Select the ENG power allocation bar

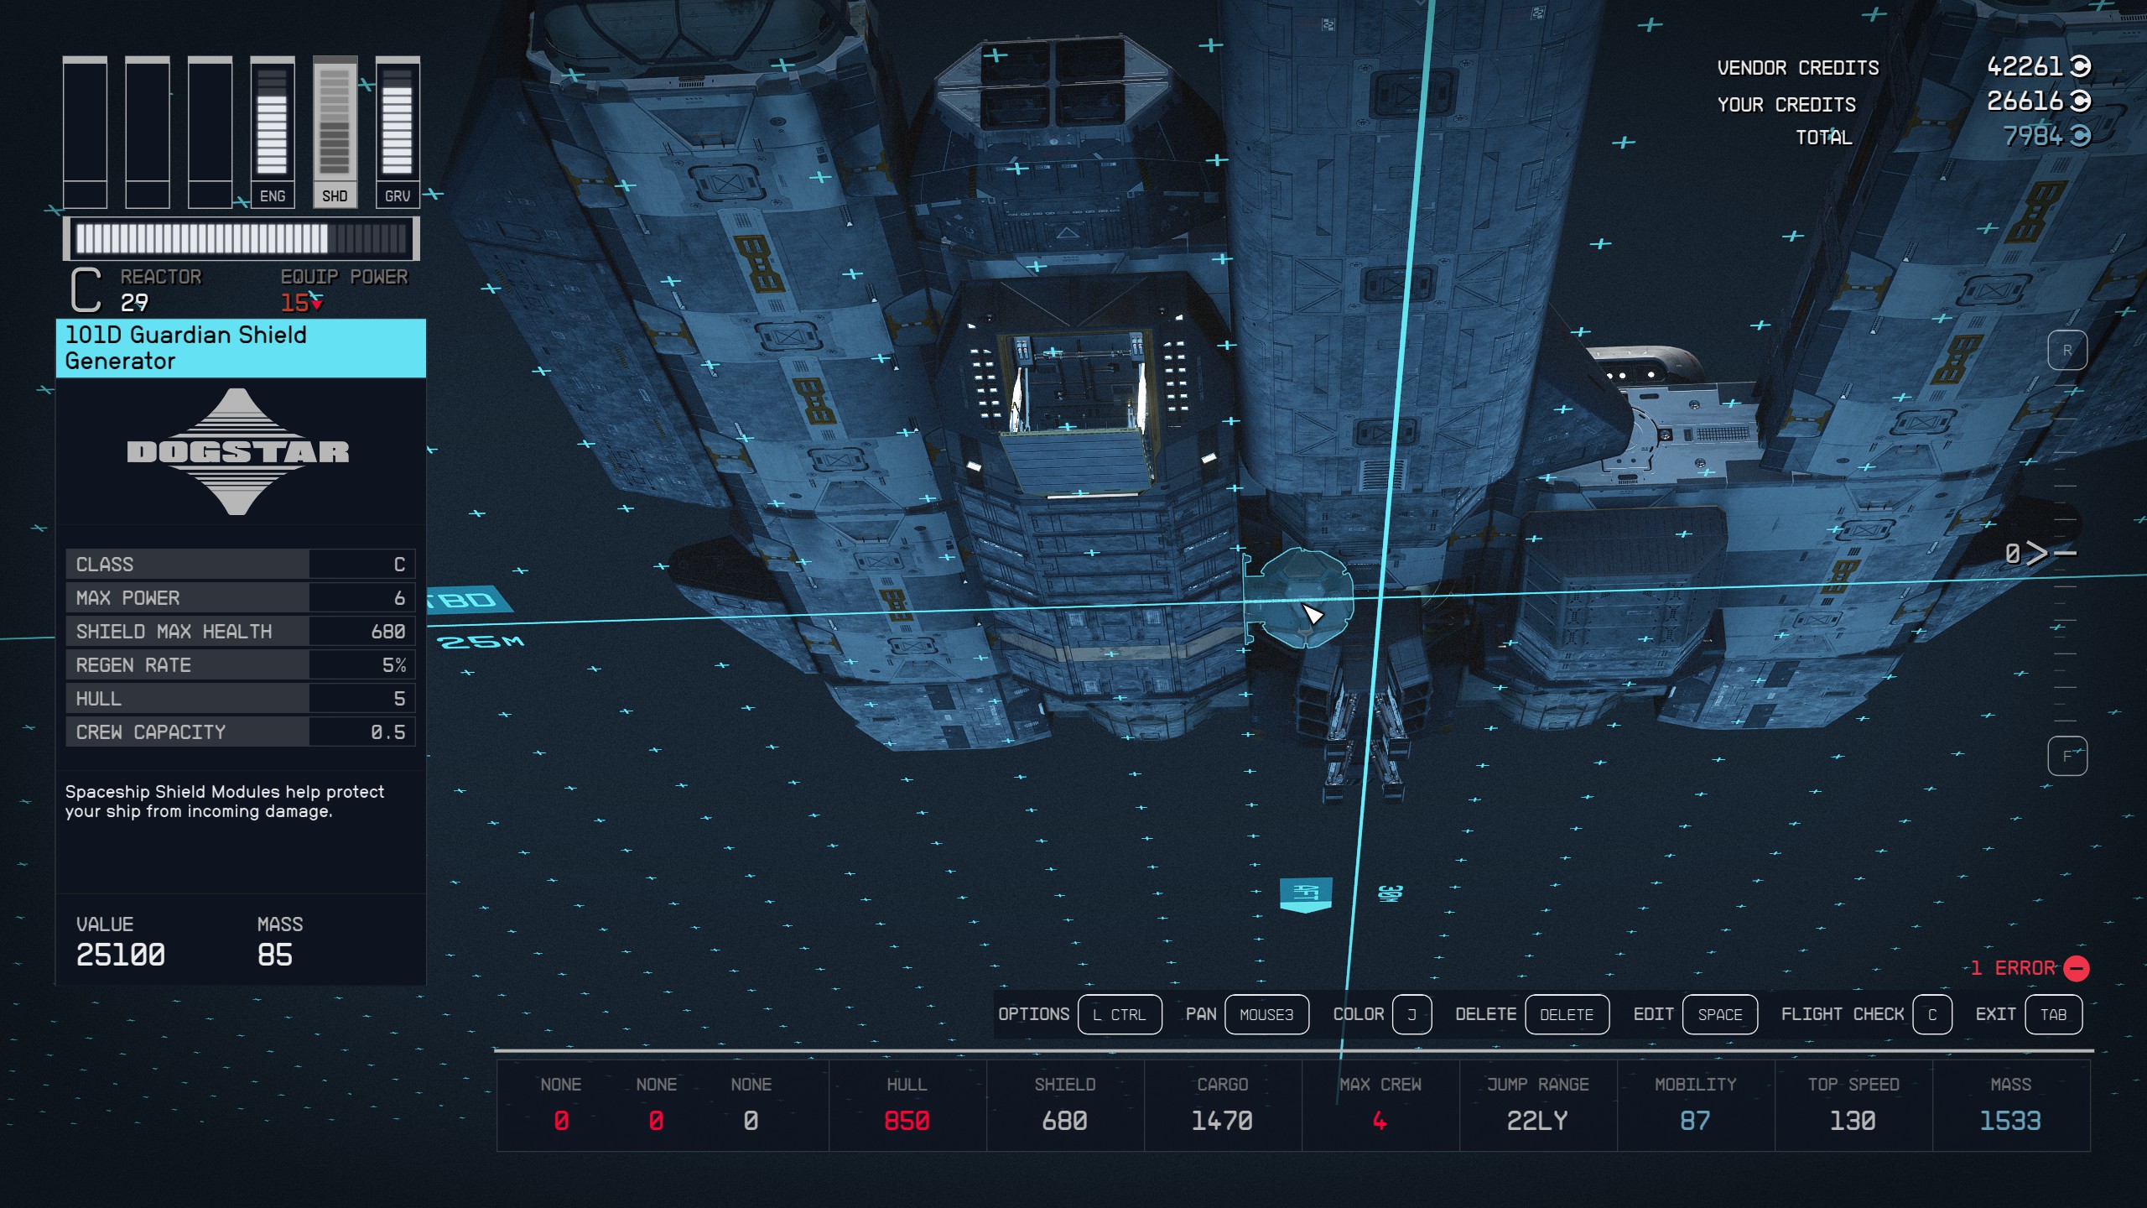point(272,132)
